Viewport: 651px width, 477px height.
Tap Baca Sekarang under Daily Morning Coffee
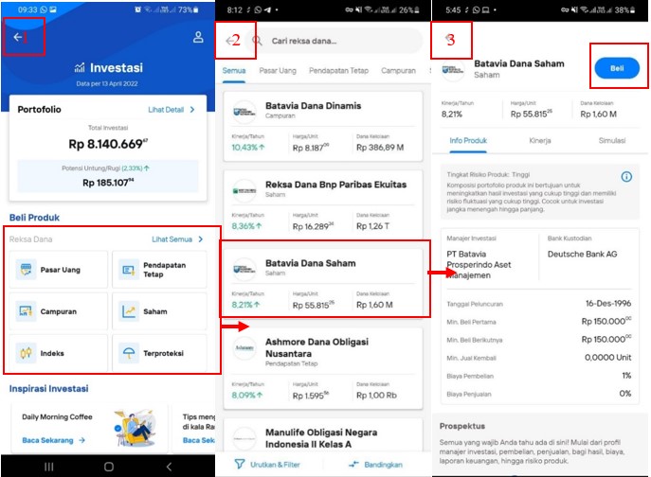tap(47, 440)
